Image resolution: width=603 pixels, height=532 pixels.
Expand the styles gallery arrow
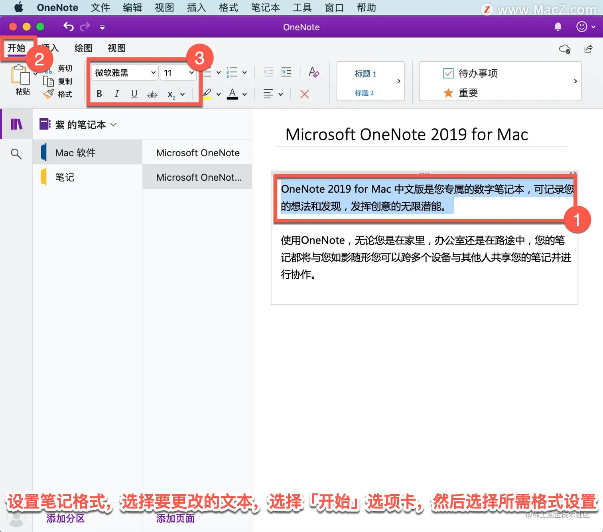pyautogui.click(x=399, y=81)
